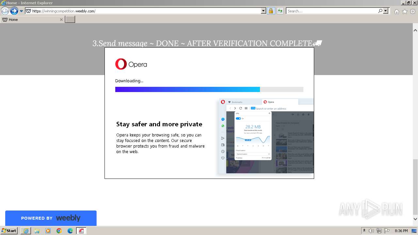This screenshot has width=418, height=235.
Task: Open File Explorer from the taskbar
Action: coord(37,231)
